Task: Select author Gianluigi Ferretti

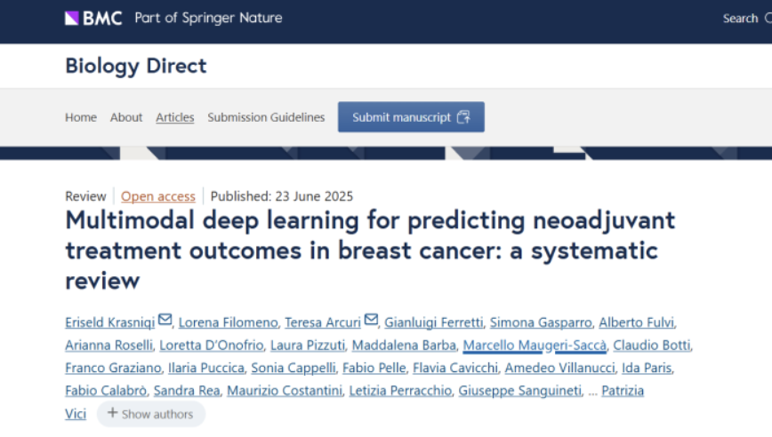Action: (434, 322)
